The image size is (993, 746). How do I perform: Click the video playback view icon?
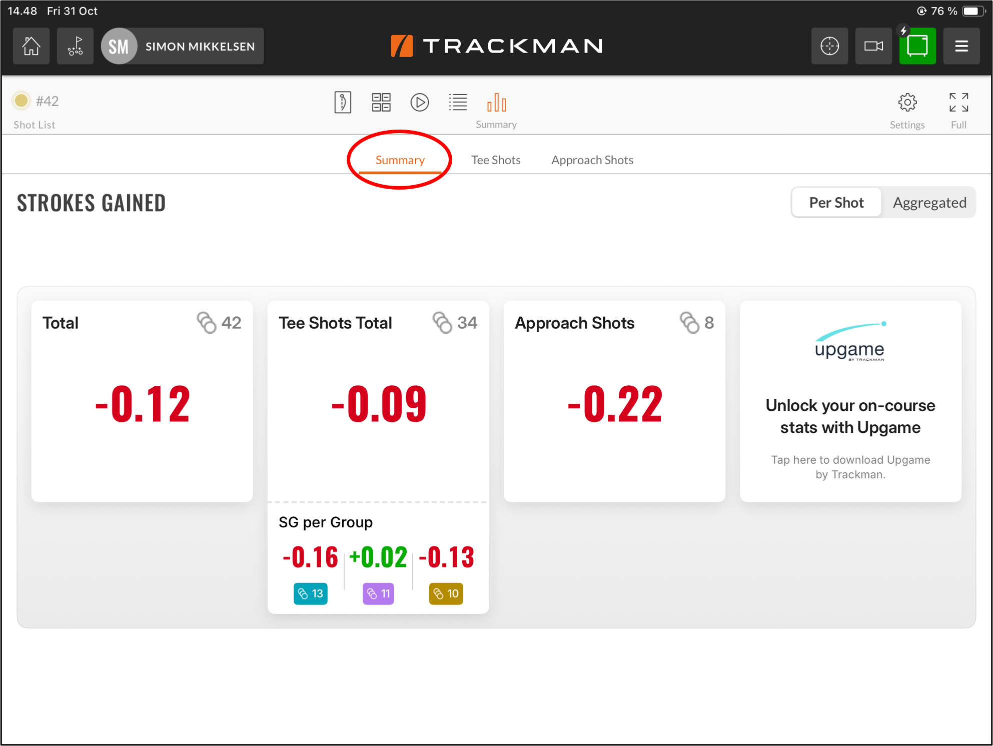[x=420, y=102]
